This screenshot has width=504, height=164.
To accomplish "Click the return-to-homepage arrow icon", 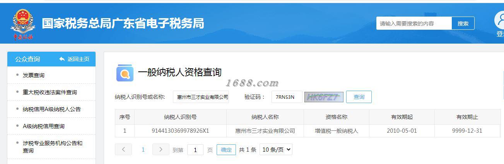I will click(62, 59).
